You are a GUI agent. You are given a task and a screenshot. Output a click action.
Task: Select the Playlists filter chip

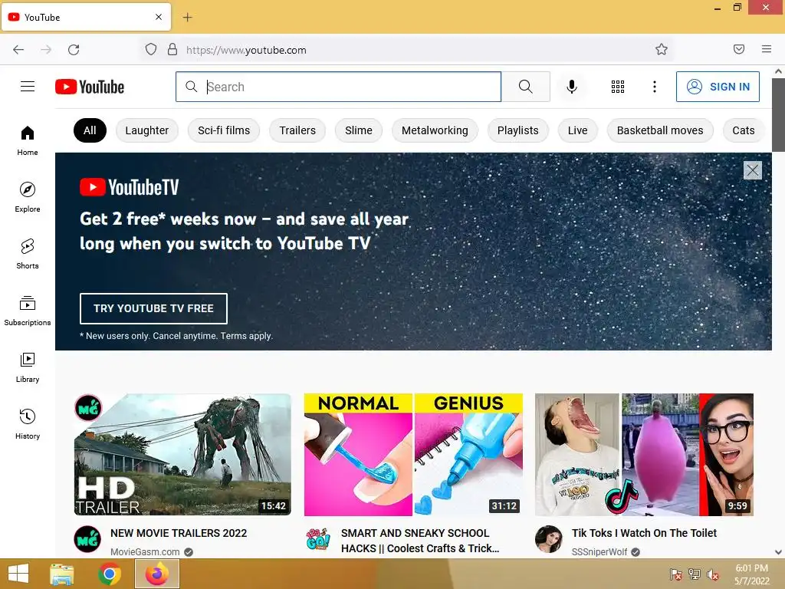point(517,130)
